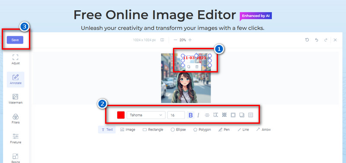Open the shadow settings icon
The height and width of the screenshot is (163, 346).
click(x=242, y=115)
